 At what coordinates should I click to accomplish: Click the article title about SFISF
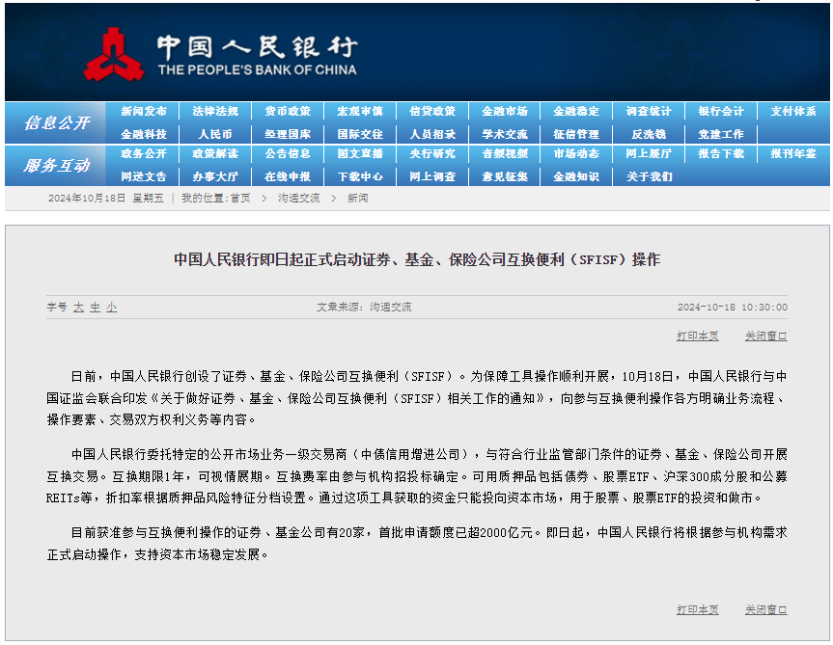(x=417, y=260)
